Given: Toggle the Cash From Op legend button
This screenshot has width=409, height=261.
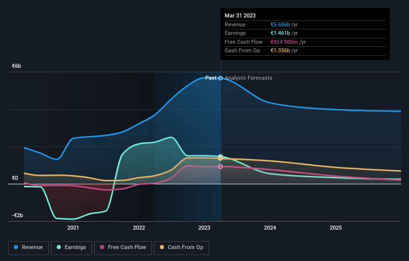Looking at the screenshot, I should click(x=181, y=248).
